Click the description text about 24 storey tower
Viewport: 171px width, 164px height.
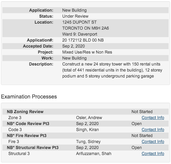point(112,70)
